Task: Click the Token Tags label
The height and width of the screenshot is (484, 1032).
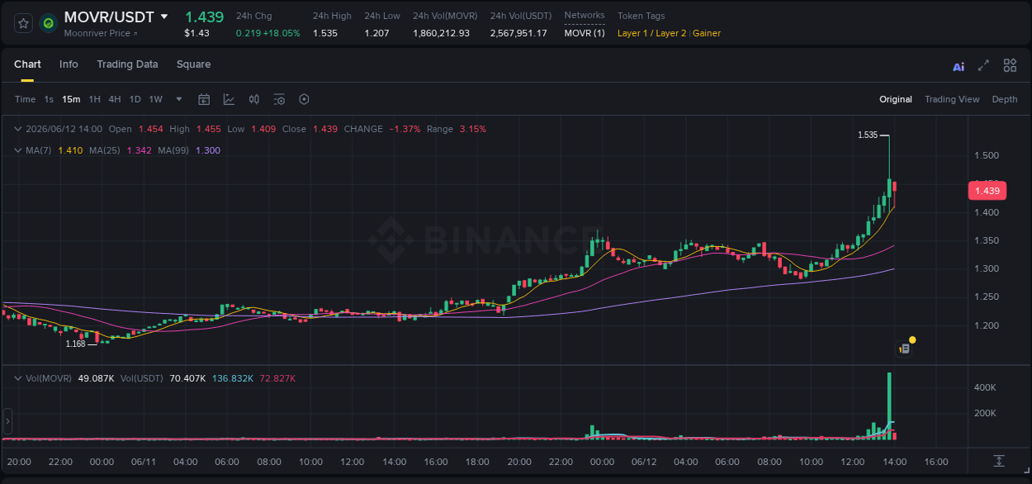Action: coord(641,16)
